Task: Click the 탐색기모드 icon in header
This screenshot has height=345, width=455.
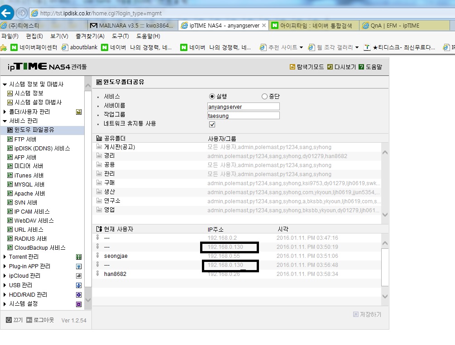Action: (x=292, y=67)
